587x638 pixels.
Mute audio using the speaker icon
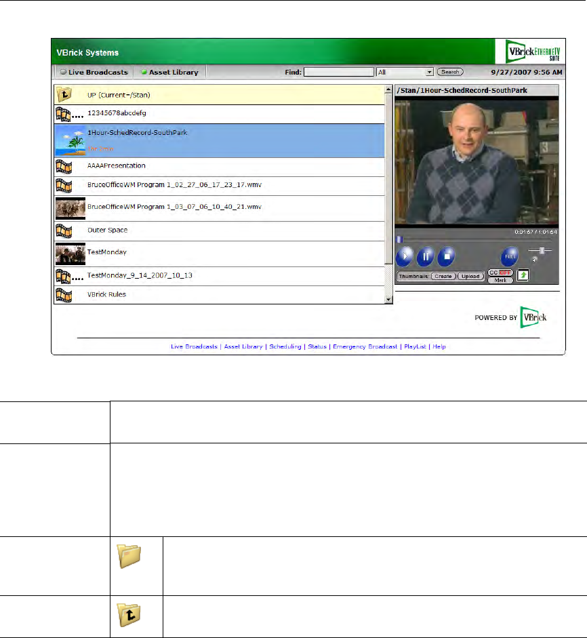pyautogui.click(x=535, y=259)
